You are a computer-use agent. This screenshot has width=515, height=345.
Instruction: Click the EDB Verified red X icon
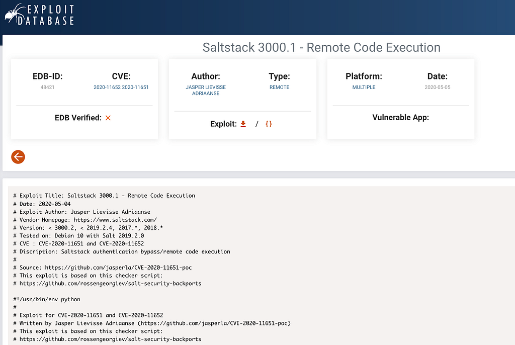click(x=108, y=118)
